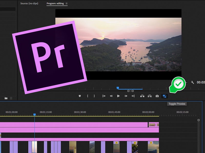
Task: Select the lavender clip right of the hillside clip
Action: 103,147
